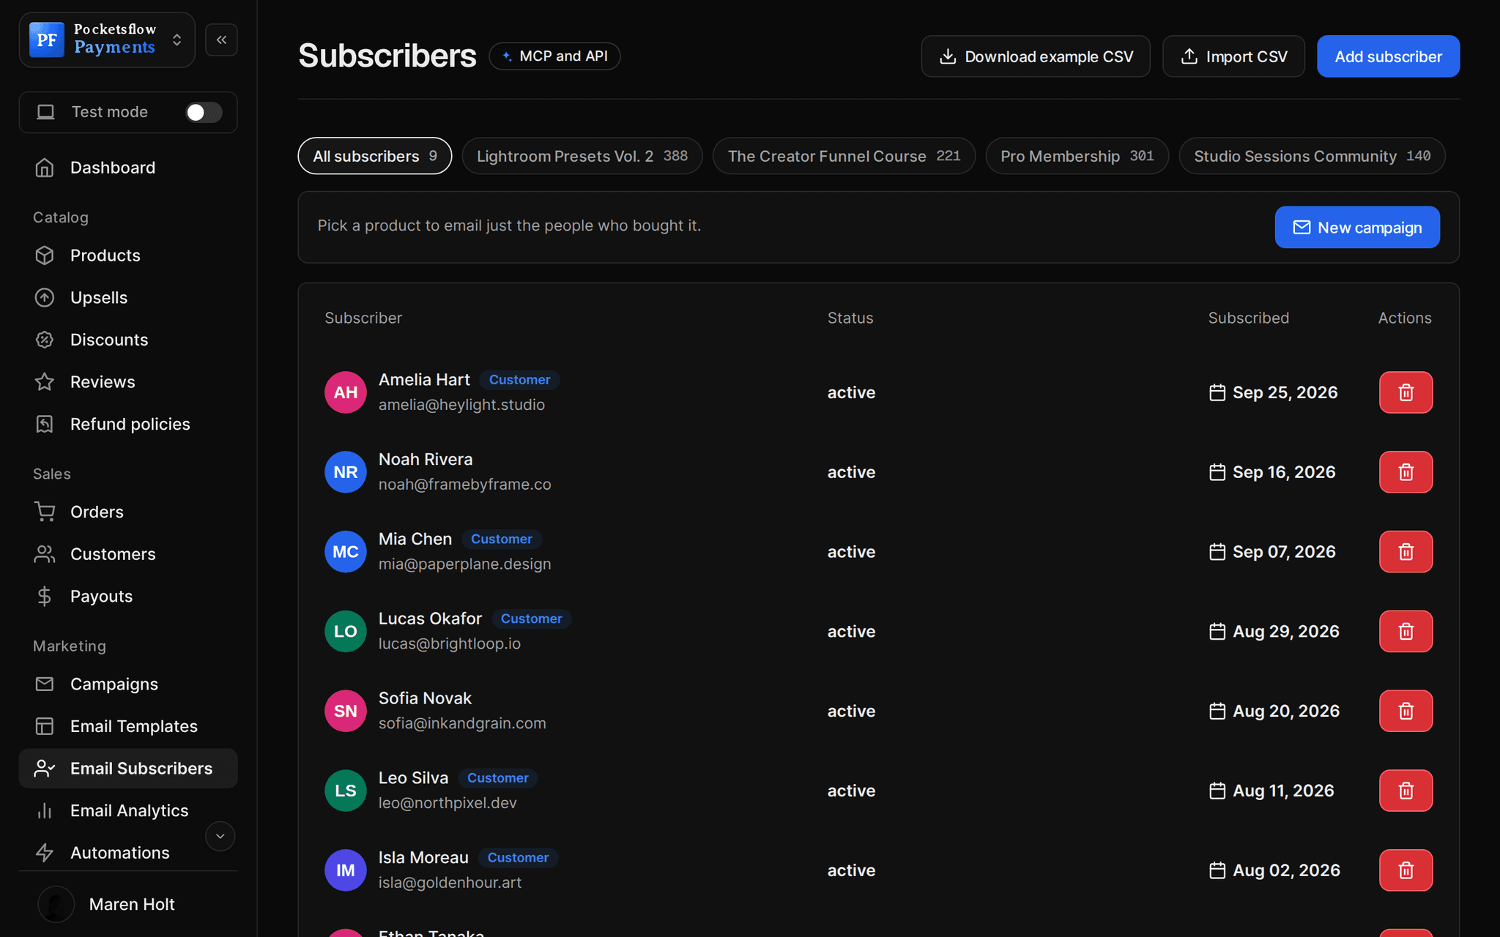
Task: Click the Reviews star icon
Action: coord(45,381)
